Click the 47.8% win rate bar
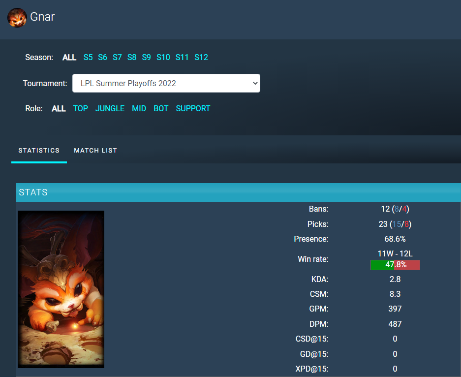 pos(395,265)
